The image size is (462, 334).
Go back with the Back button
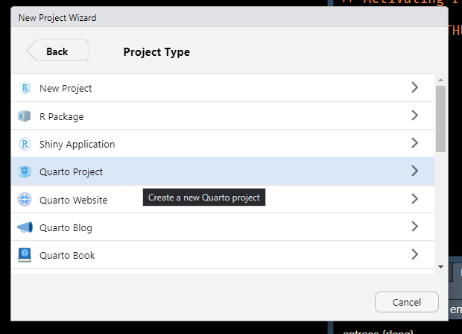coord(57,51)
